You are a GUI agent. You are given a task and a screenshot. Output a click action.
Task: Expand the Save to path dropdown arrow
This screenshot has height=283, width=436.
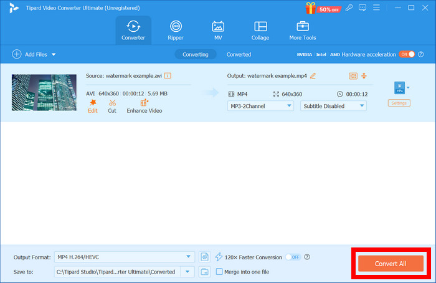coord(187,272)
